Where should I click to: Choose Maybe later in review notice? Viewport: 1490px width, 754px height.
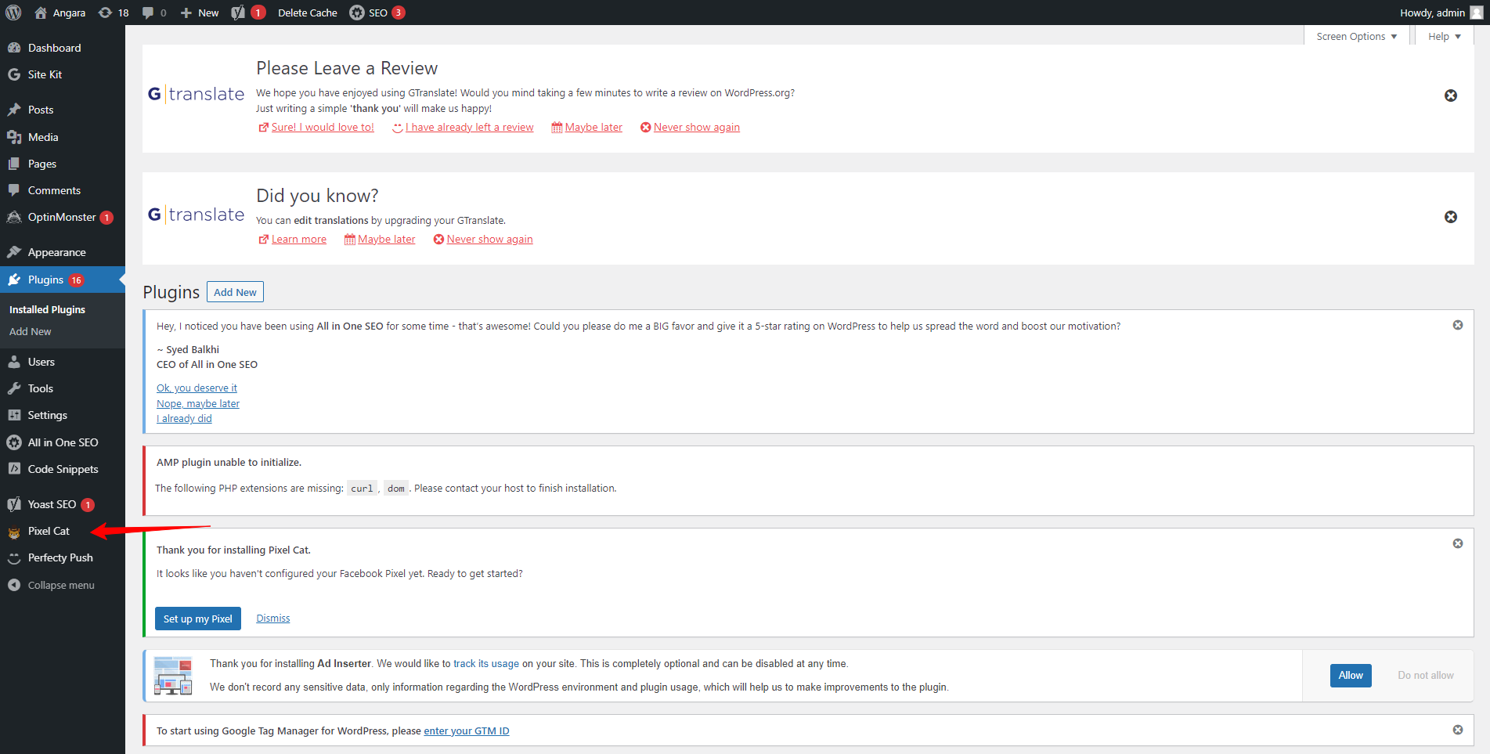[x=593, y=128]
